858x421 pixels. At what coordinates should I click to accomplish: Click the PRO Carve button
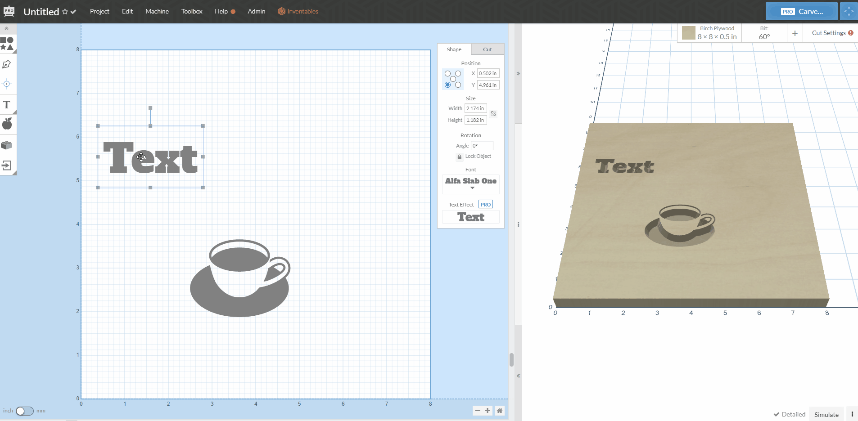(x=801, y=11)
